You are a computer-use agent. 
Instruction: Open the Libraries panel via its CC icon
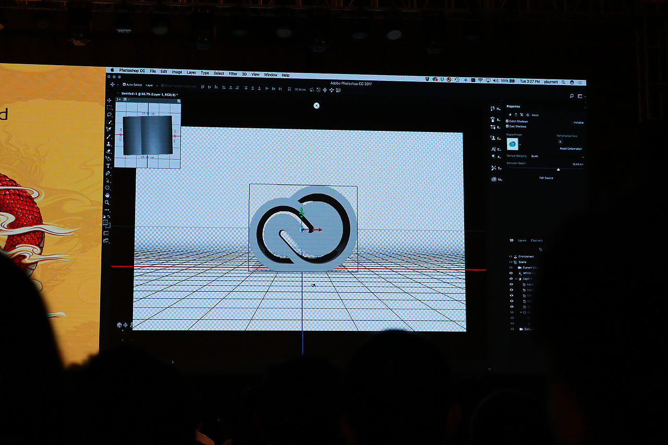[494, 179]
